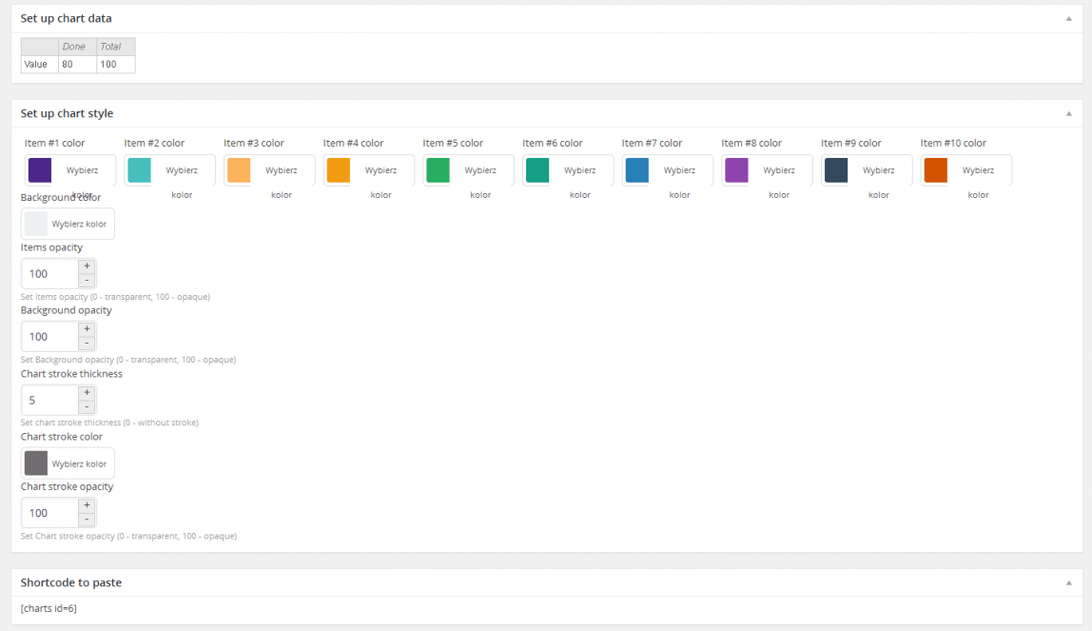The width and height of the screenshot is (1092, 631).
Task: Click Wybierz kolor for Chart stroke color
Action: point(79,463)
